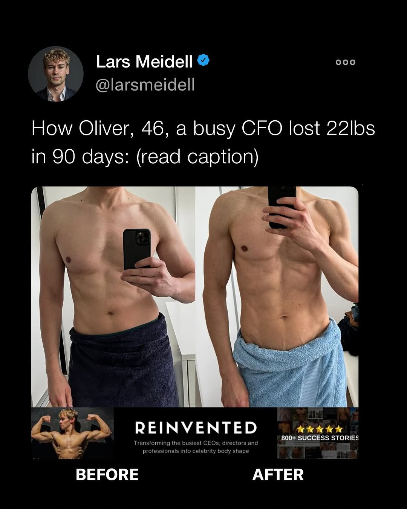
Task: Click the AFTER label
Action: pos(278,475)
